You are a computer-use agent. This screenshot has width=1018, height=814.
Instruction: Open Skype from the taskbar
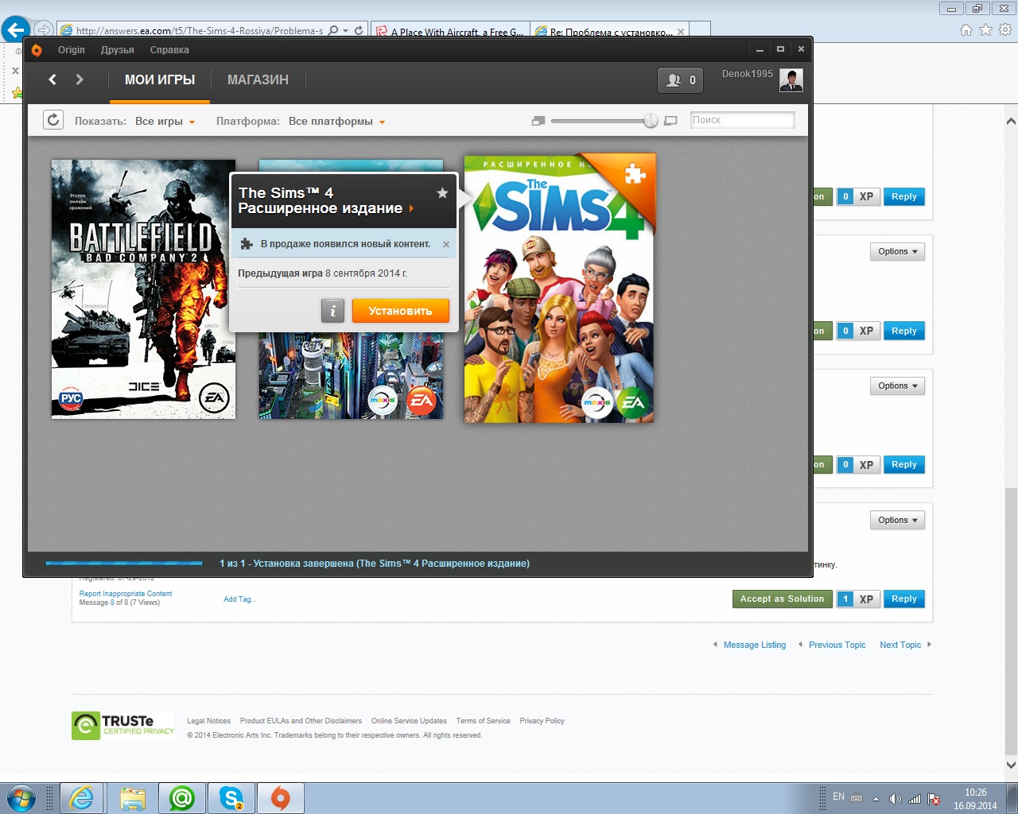pyautogui.click(x=231, y=798)
